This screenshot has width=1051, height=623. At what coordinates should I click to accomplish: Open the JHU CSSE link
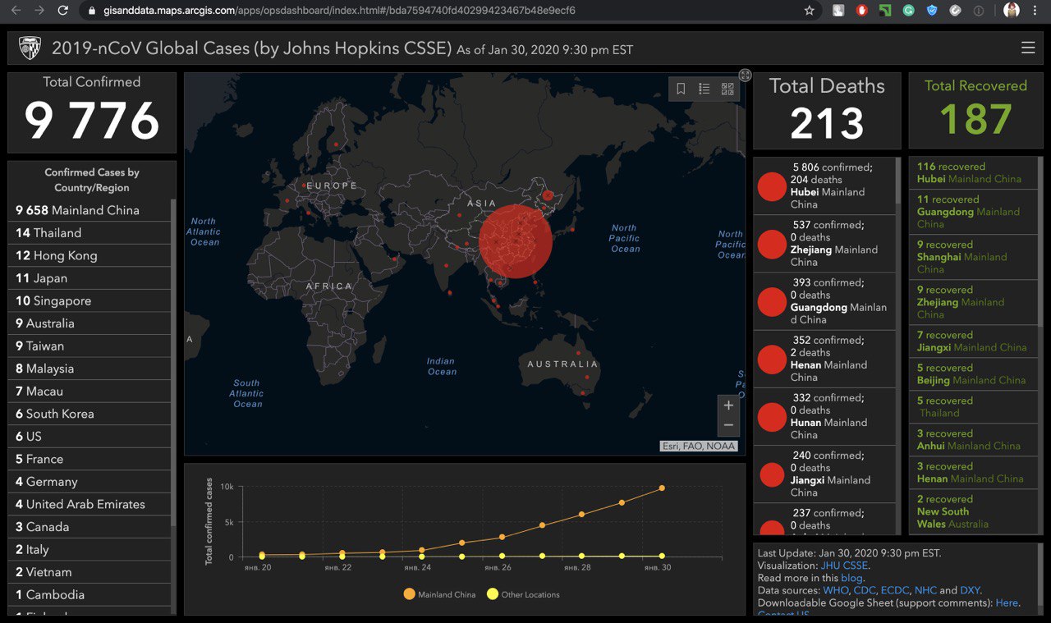coord(844,566)
